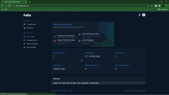The image size is (169, 95).
Task: Click the Servers Balance label
Action: (59, 53)
